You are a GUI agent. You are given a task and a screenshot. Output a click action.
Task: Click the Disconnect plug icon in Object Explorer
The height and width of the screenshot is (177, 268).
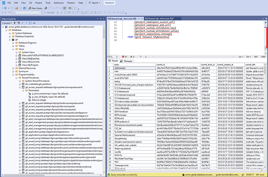(19, 23)
